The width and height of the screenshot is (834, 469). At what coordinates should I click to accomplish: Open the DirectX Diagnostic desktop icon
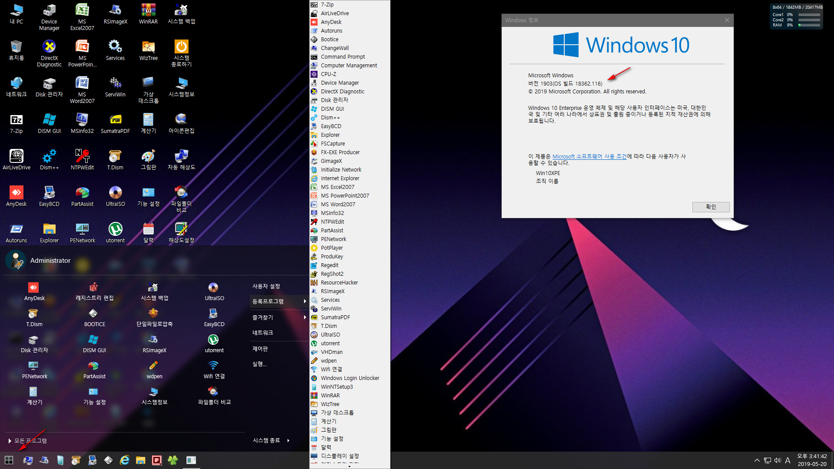coord(49,53)
